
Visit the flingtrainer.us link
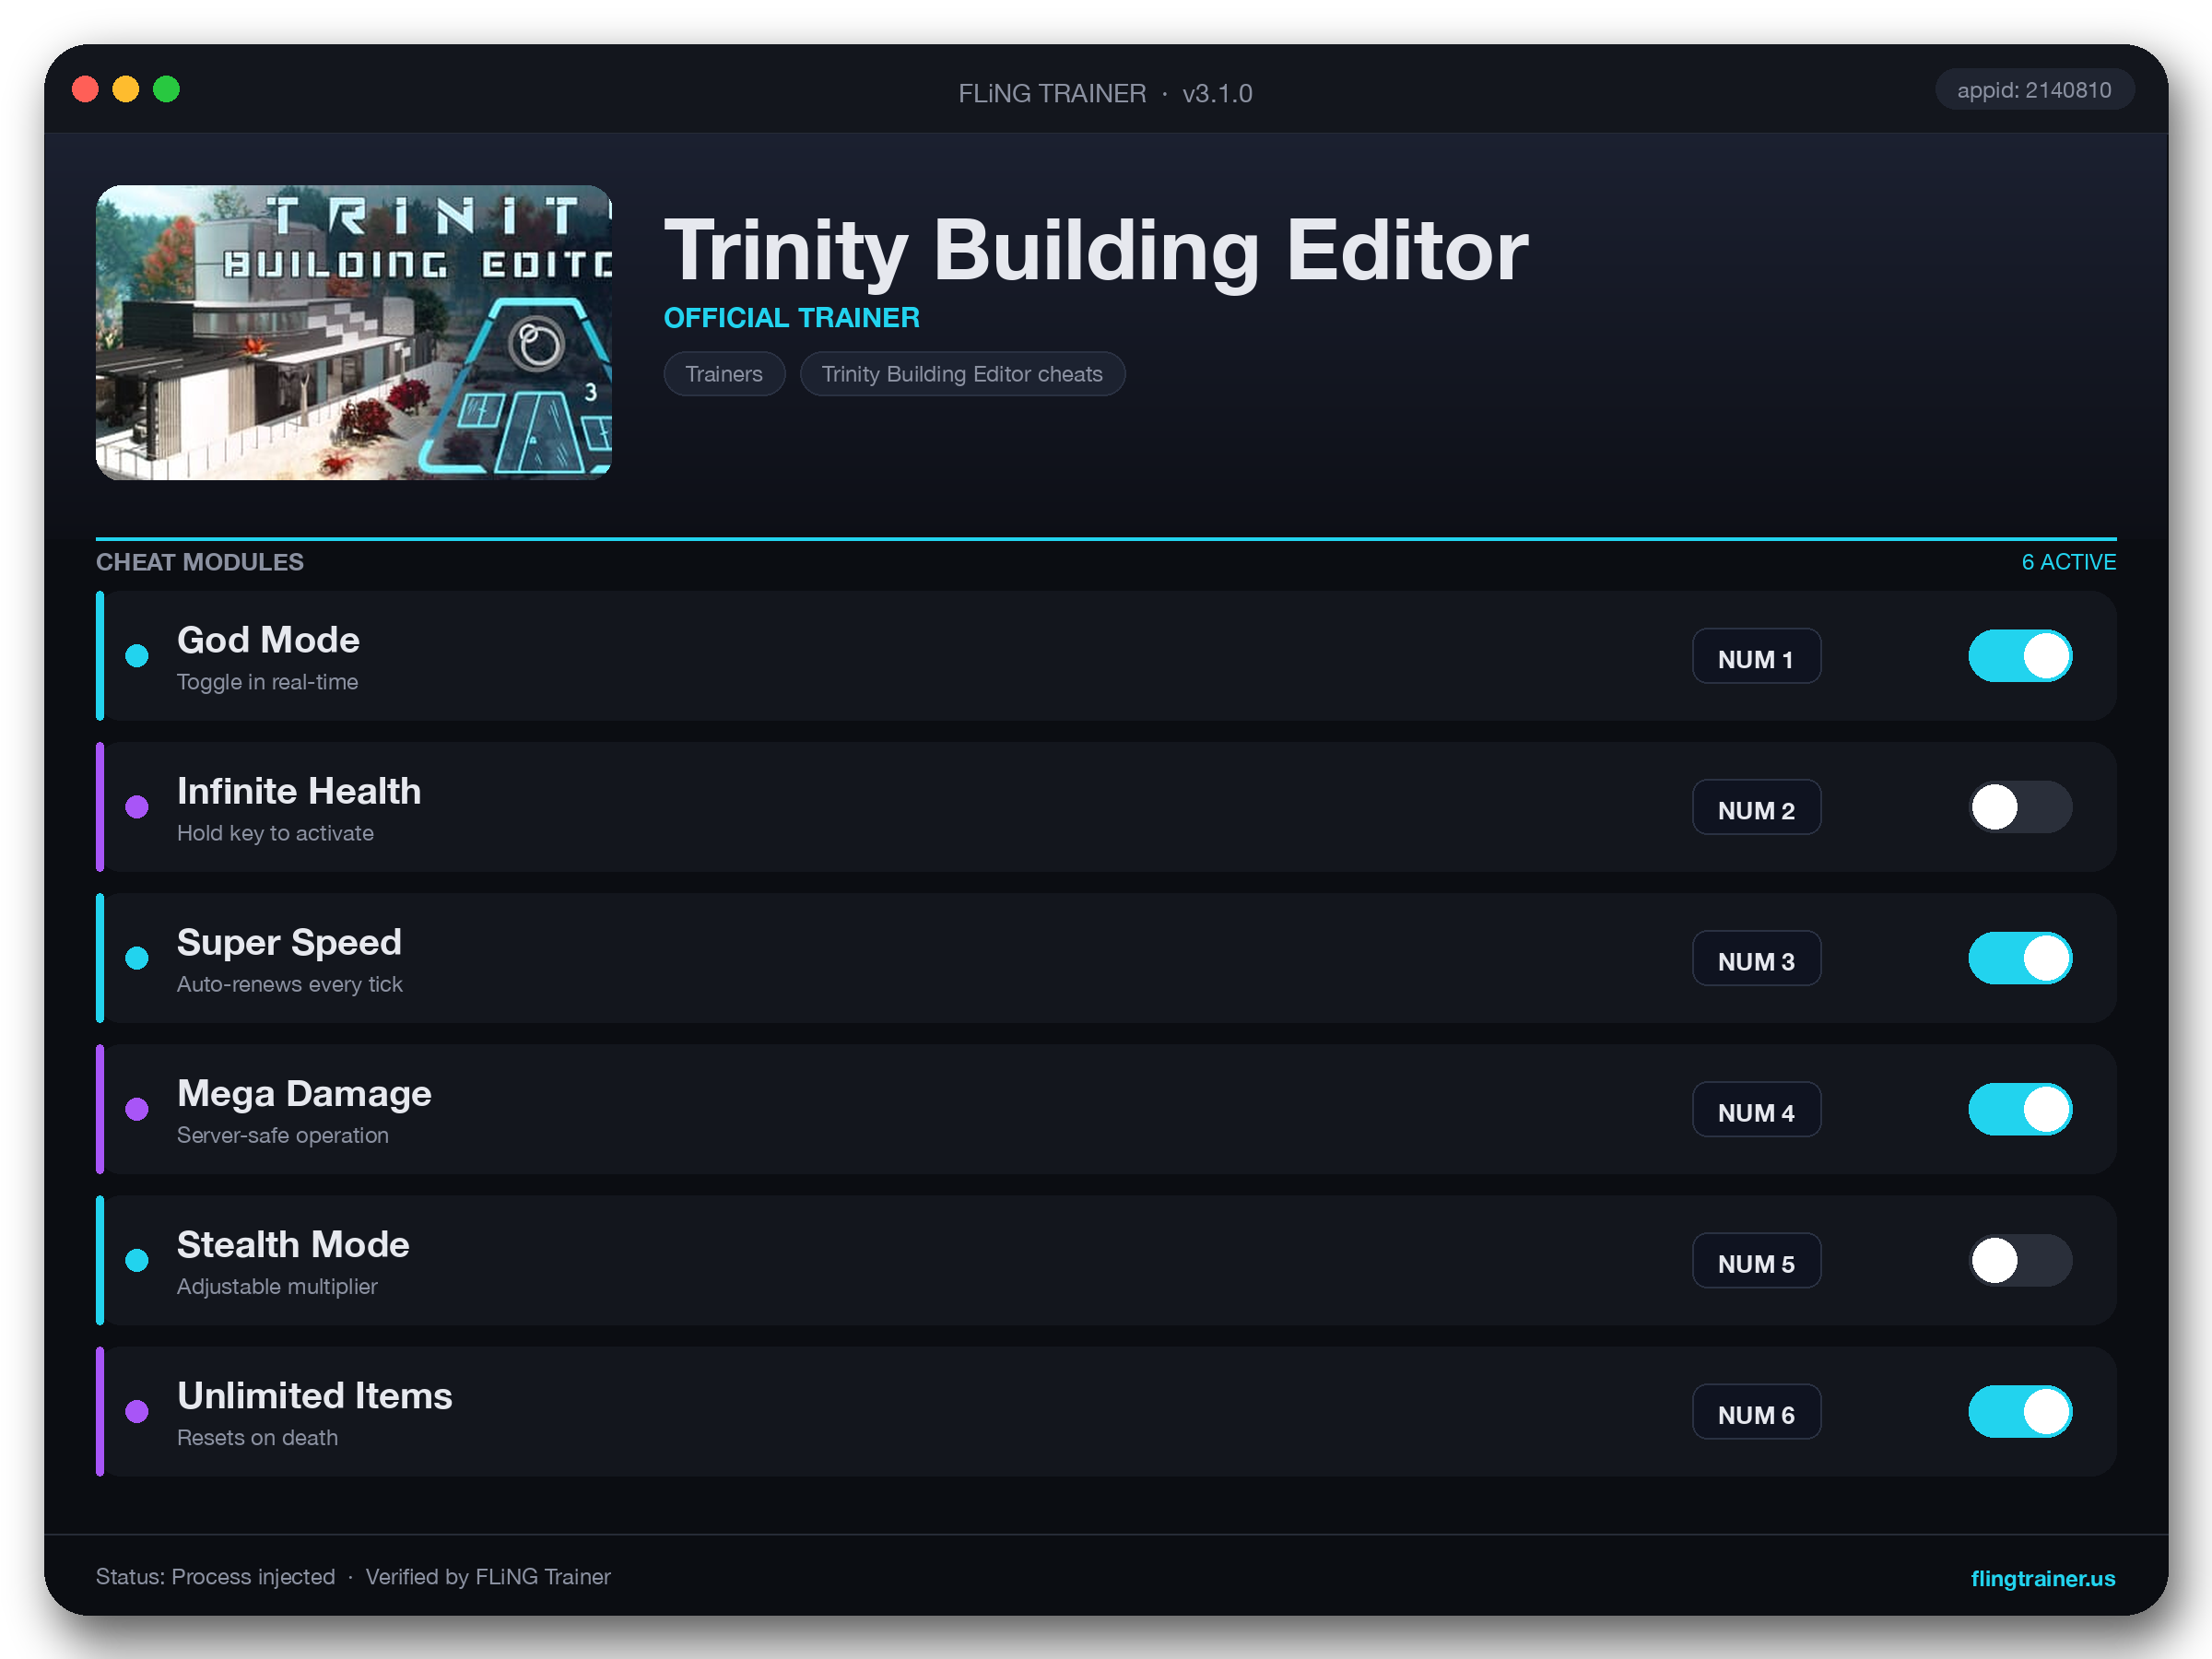[2042, 1578]
